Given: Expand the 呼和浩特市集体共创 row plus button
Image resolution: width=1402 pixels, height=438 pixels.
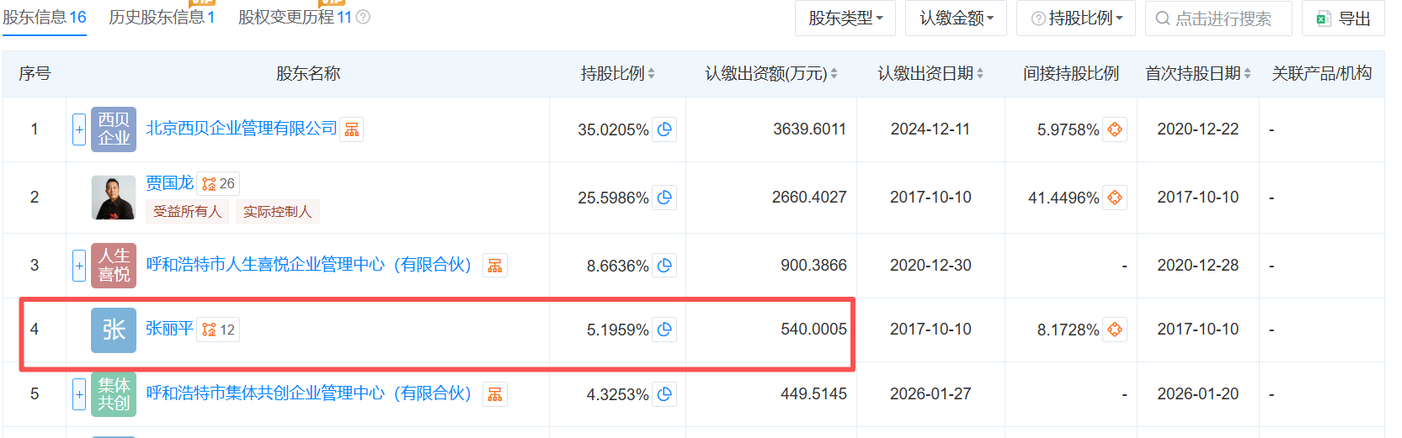Looking at the screenshot, I should [79, 394].
